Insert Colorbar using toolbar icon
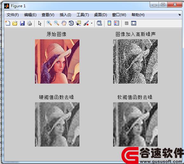The height and width of the screenshot is (164, 184). (x=109, y=23)
